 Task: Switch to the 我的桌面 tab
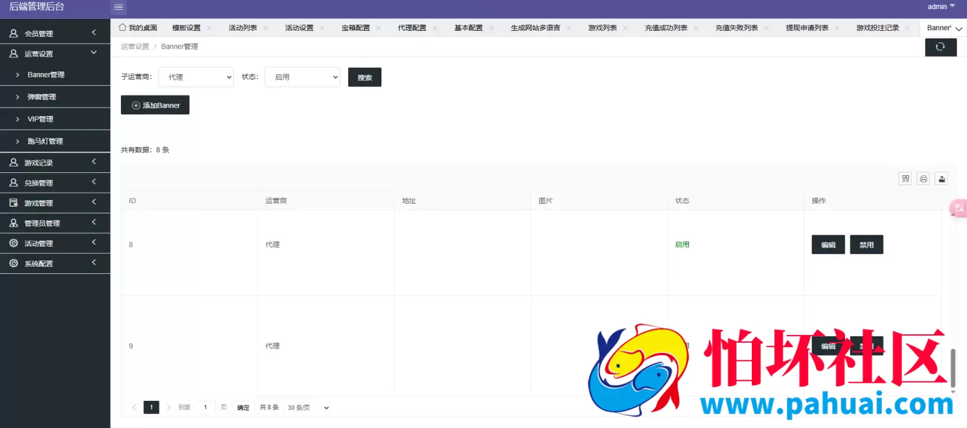(x=138, y=28)
